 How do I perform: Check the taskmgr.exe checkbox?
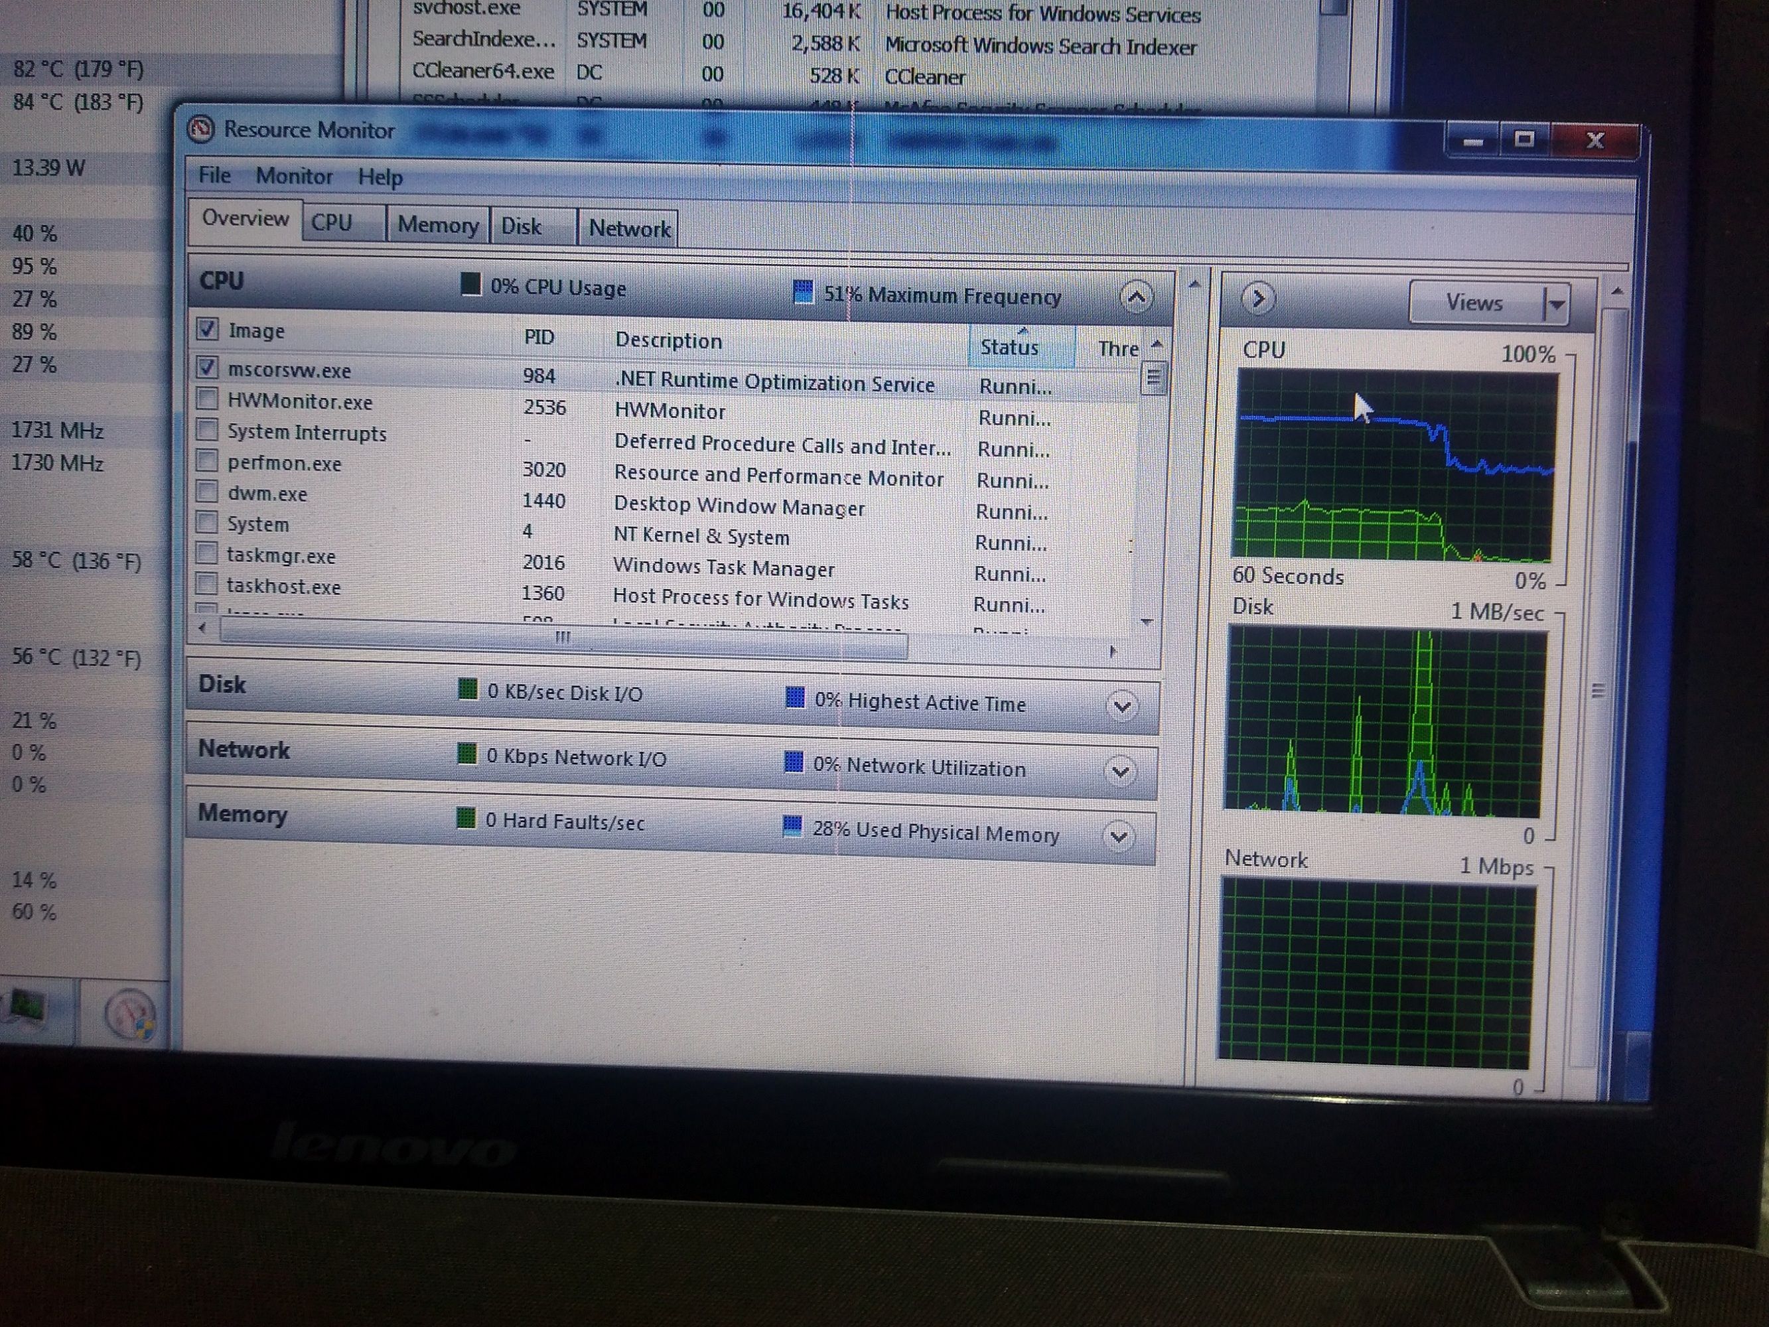tap(206, 553)
